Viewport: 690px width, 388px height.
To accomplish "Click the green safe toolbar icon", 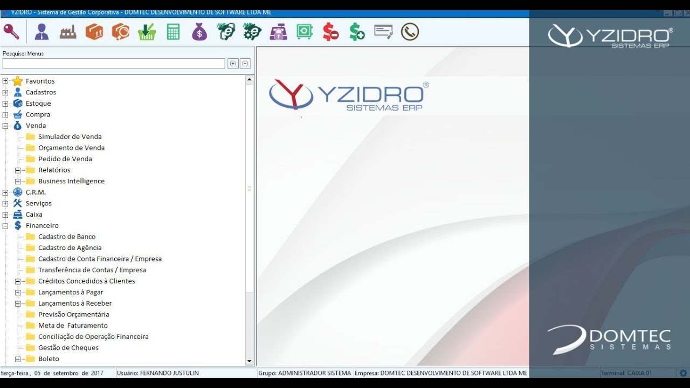I will point(305,32).
